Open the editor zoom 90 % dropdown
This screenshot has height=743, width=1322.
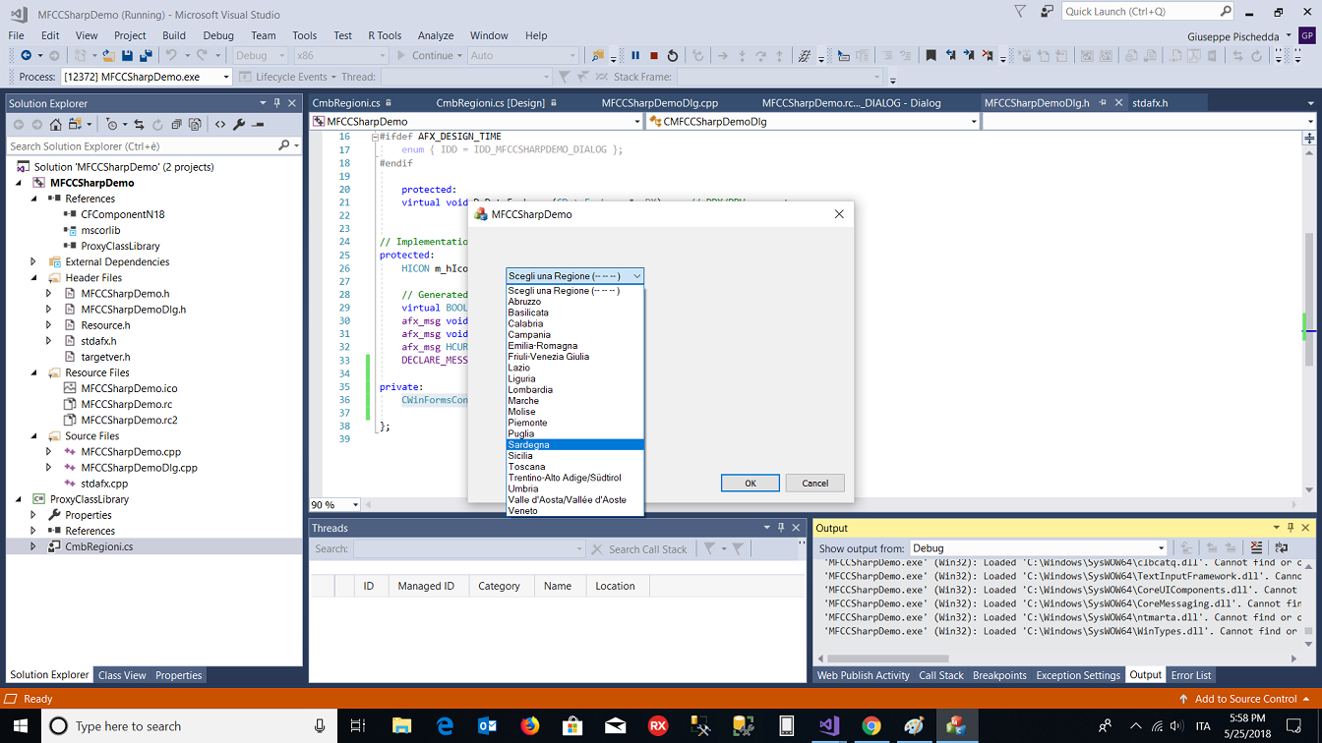tap(335, 505)
